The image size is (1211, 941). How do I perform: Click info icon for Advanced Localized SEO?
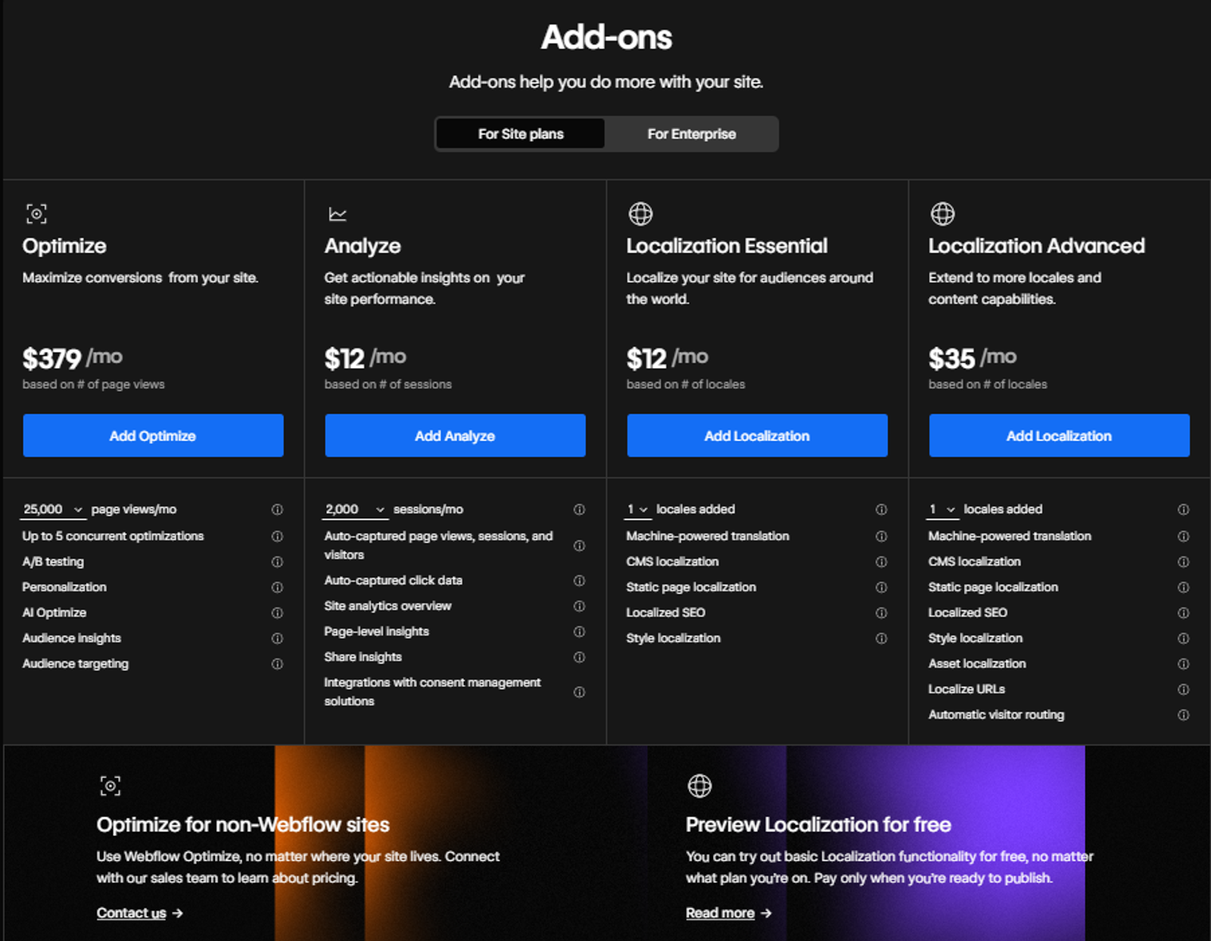point(1183,612)
